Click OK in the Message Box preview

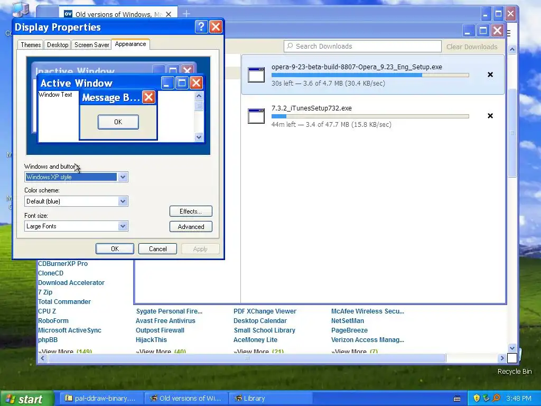tap(118, 122)
